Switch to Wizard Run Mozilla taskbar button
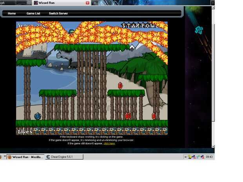Image resolution: width=243 pixels, height=182 pixels. (x=26, y=157)
